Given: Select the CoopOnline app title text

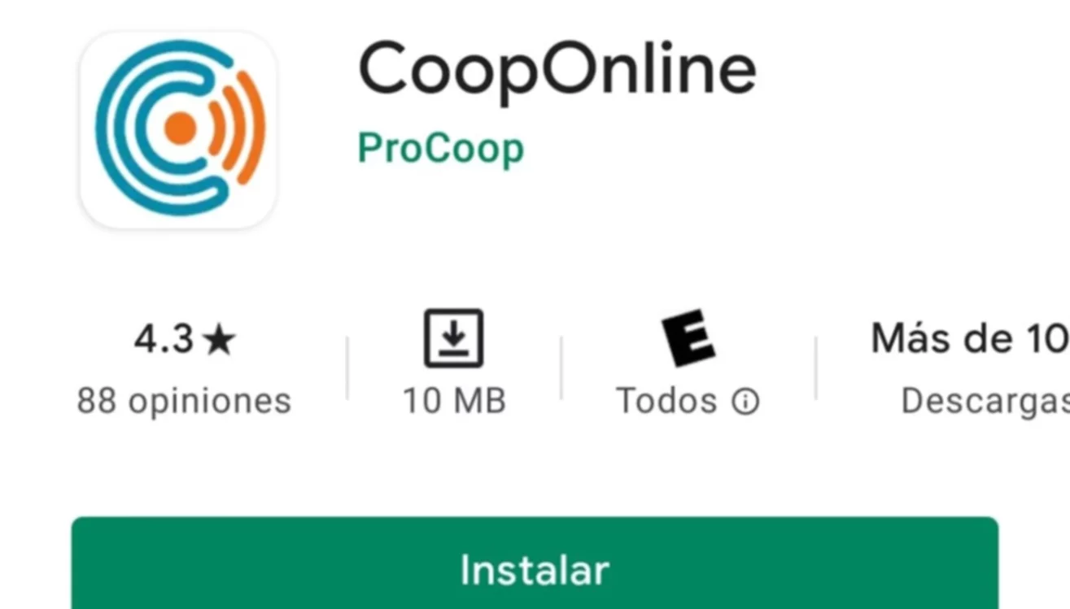Looking at the screenshot, I should (557, 70).
